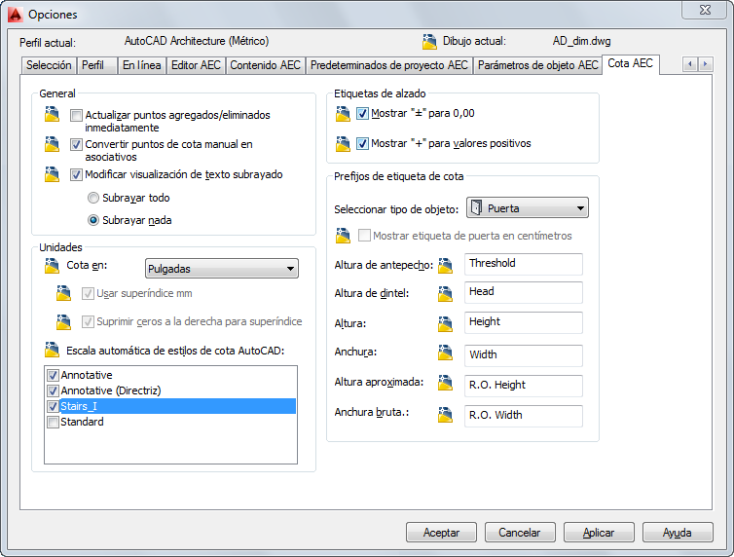
Task: Click drawing icon beside Convertir puntos de cota
Action: [52, 144]
